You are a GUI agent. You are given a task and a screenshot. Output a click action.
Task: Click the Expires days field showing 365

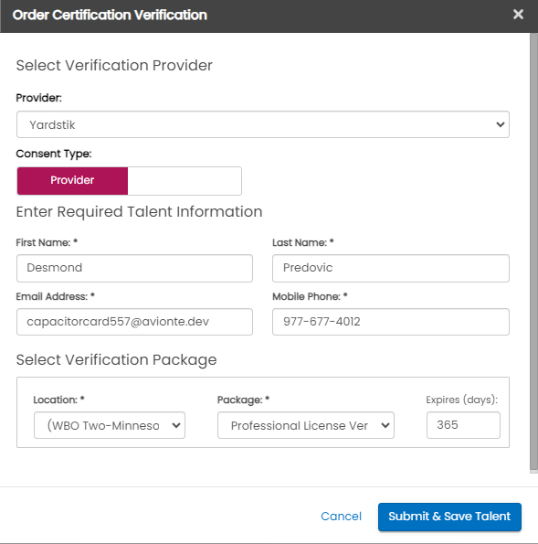pyautogui.click(x=463, y=425)
